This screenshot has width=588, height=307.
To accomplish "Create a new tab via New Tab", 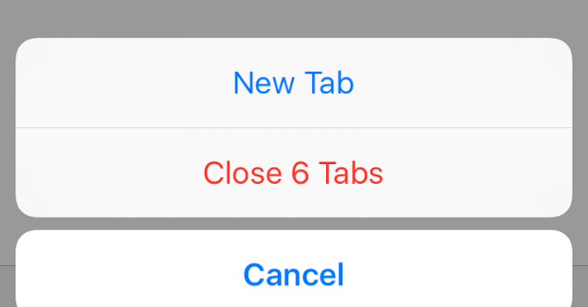I will tap(294, 83).
